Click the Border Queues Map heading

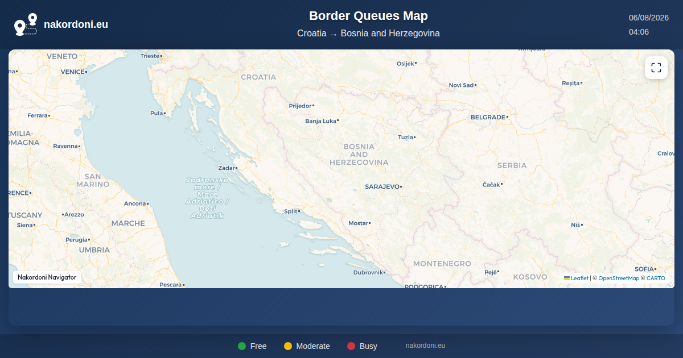tap(368, 16)
